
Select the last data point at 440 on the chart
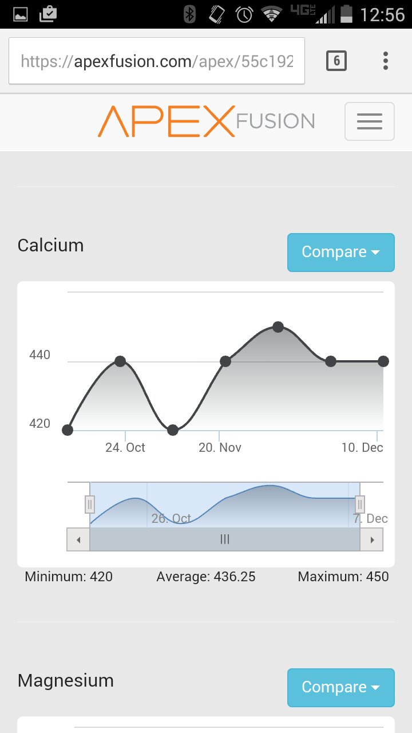383,361
